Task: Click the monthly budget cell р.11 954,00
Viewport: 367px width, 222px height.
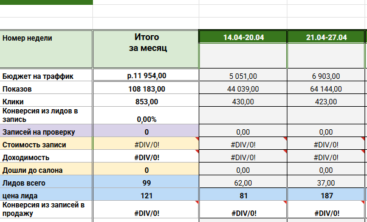Action: click(x=146, y=75)
